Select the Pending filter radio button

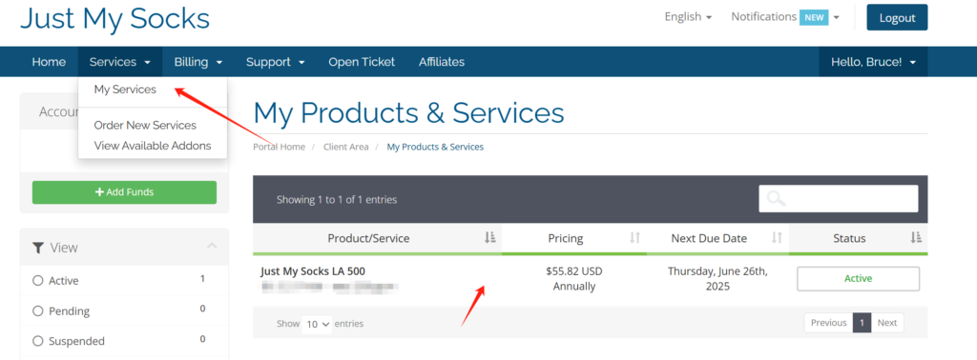37,310
